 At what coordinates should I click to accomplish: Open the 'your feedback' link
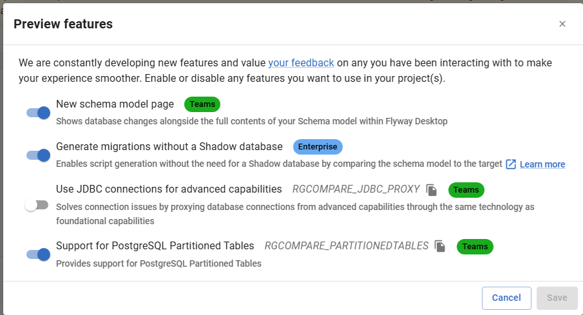301,62
